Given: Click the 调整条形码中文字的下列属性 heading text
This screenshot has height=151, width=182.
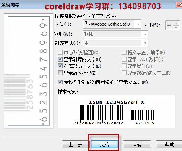Looking at the screenshot, I should (x=86, y=16).
